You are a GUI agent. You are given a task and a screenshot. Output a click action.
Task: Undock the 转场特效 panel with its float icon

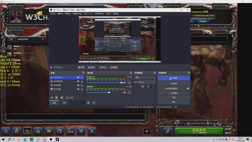click(x=155, y=73)
